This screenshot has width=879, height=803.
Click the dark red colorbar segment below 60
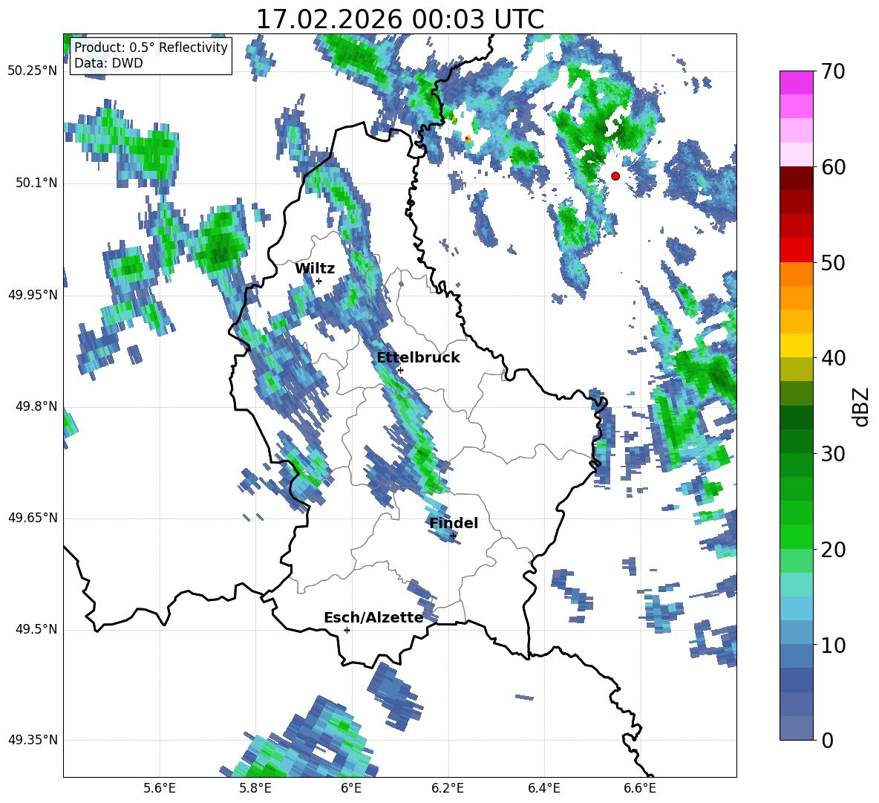(x=796, y=178)
